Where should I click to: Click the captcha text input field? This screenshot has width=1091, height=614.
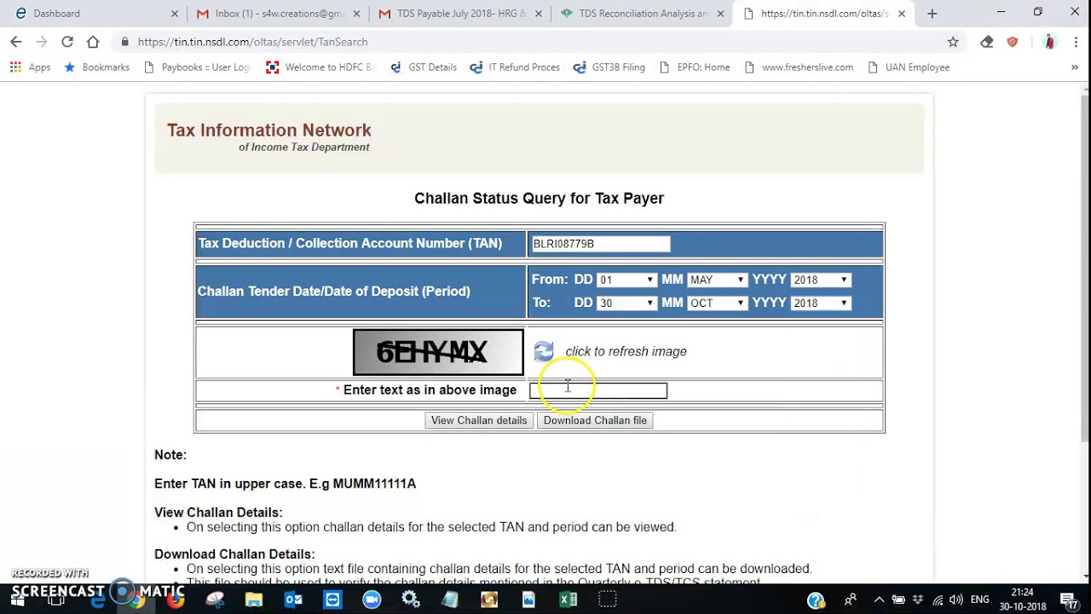pos(598,391)
